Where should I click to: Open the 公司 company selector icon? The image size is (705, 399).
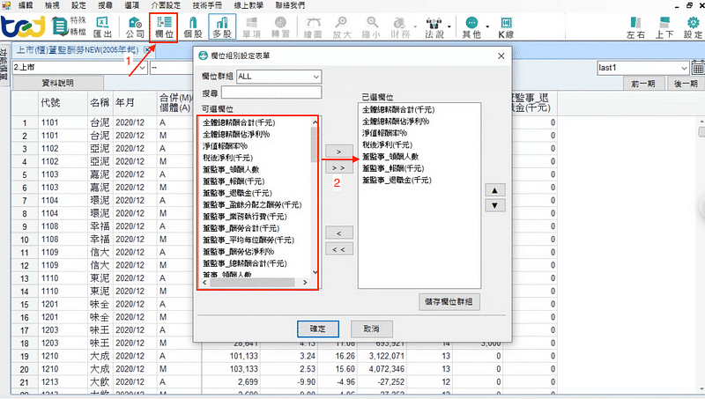pos(136,26)
